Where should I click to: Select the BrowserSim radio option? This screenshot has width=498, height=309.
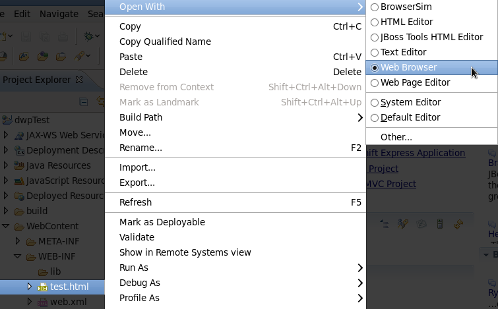pos(375,7)
